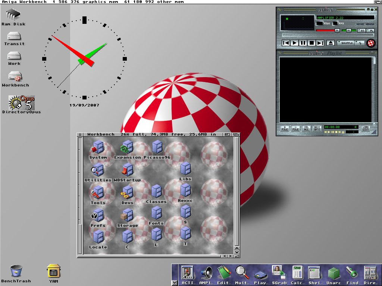Screen dimensions: 382x286
Task: Toggle SHUFFLE in the Amplifier player
Action: pyautogui.click(x=345, y=43)
